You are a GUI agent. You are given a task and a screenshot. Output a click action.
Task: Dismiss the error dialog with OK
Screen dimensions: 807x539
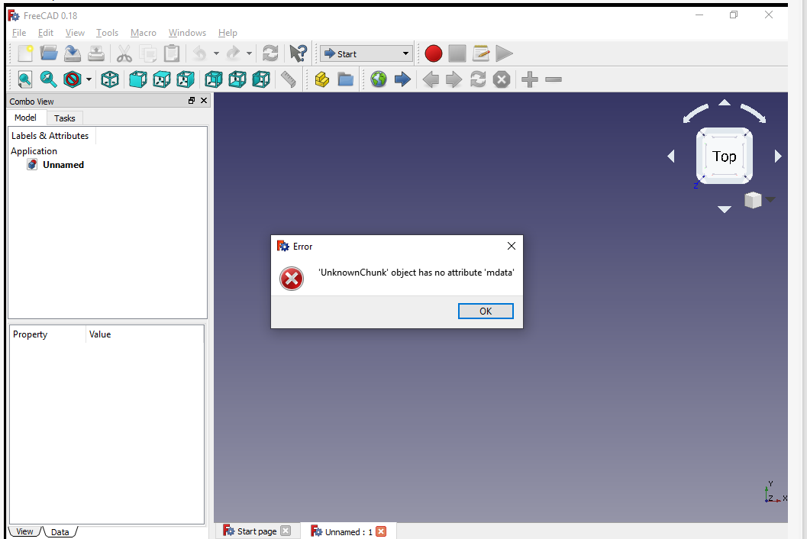pyautogui.click(x=486, y=311)
